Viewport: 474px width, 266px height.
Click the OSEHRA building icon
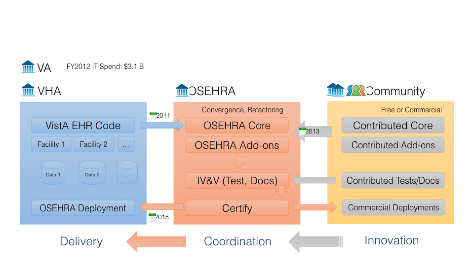tap(182, 90)
